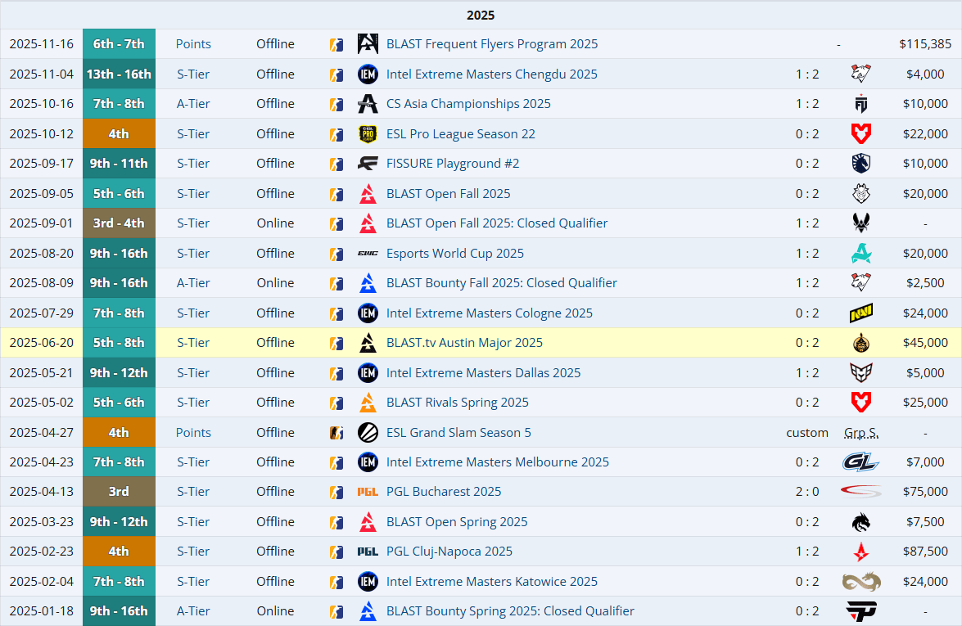Click Vitality bee logo in BLAST Open Fall Qualifier row
This screenshot has height=626, width=962.
tap(860, 223)
